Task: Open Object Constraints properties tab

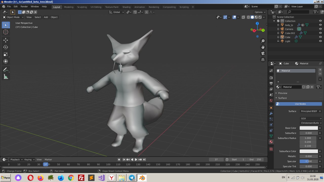Action: click(271, 131)
